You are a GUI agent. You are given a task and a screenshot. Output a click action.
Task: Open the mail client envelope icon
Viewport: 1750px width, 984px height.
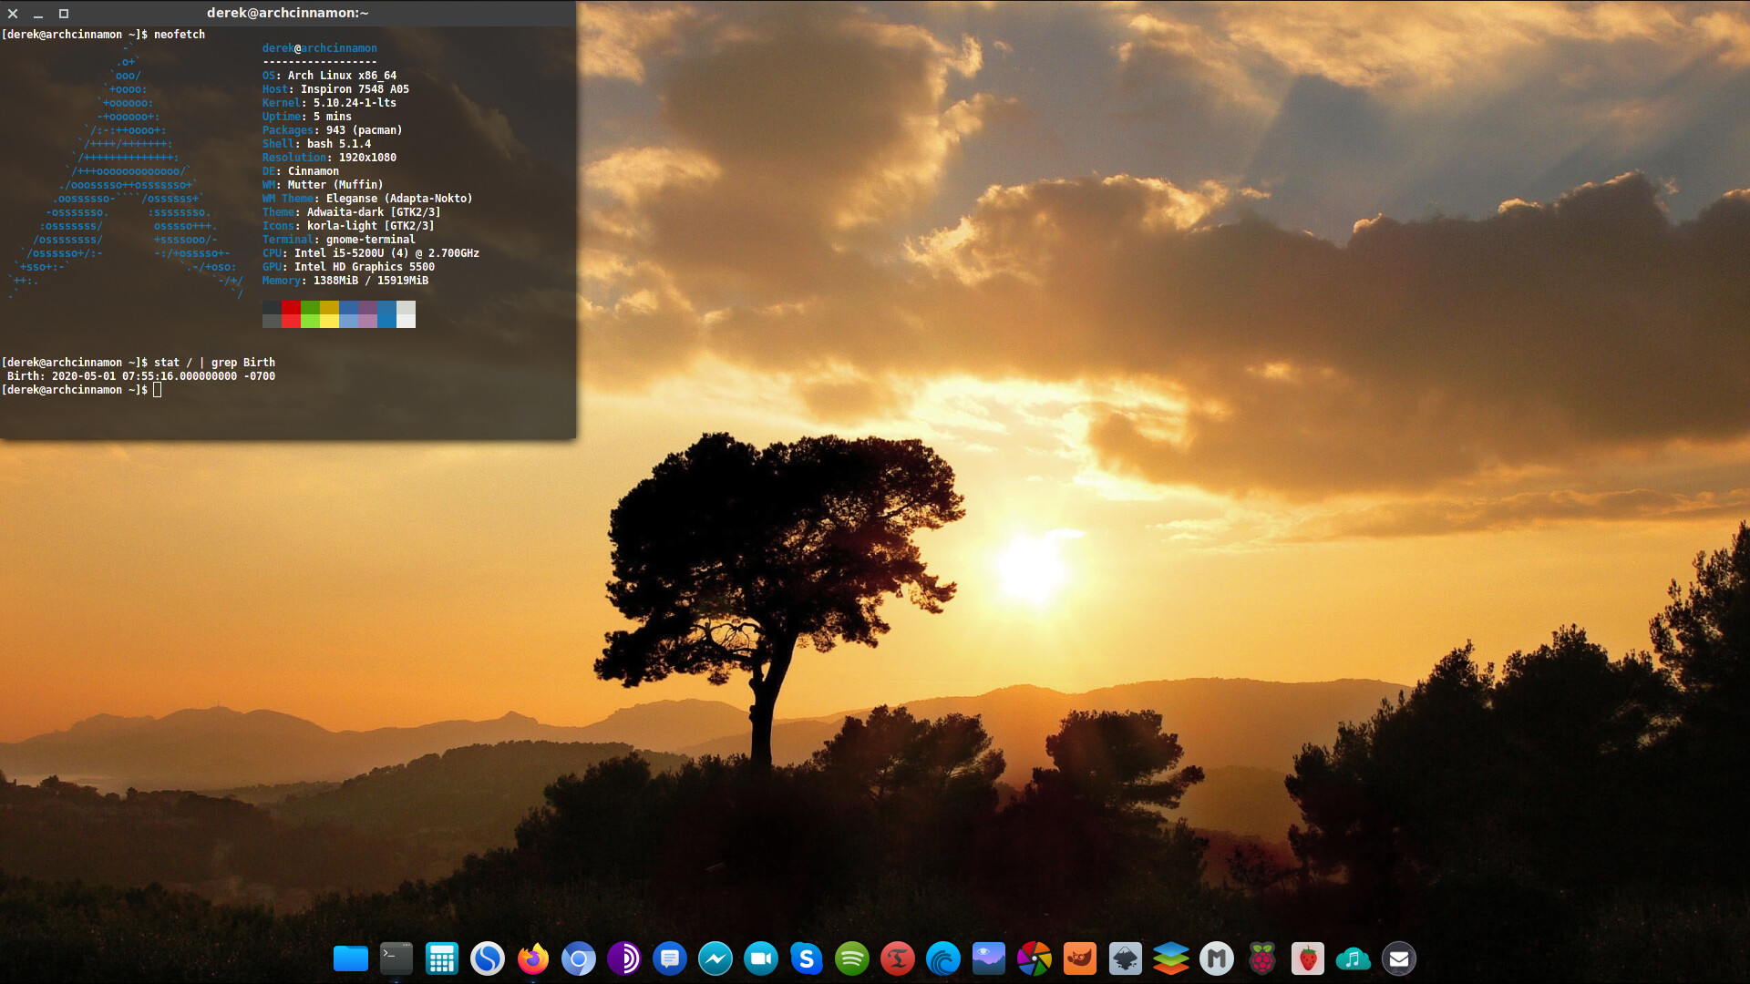[x=1398, y=958]
